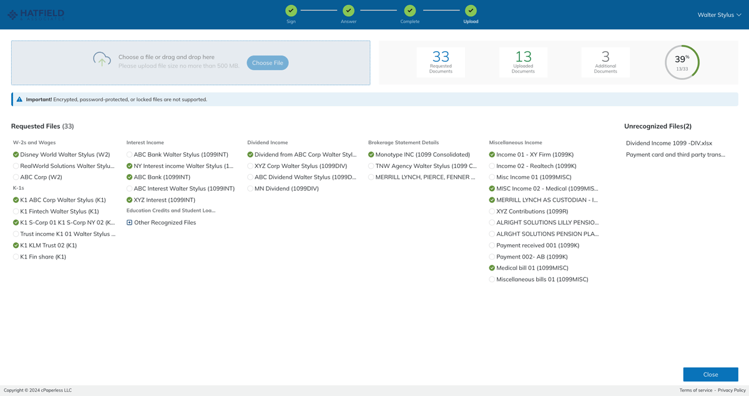This screenshot has width=749, height=396.
Task: Click the upload cloud icon in the drop area
Action: 102,59
